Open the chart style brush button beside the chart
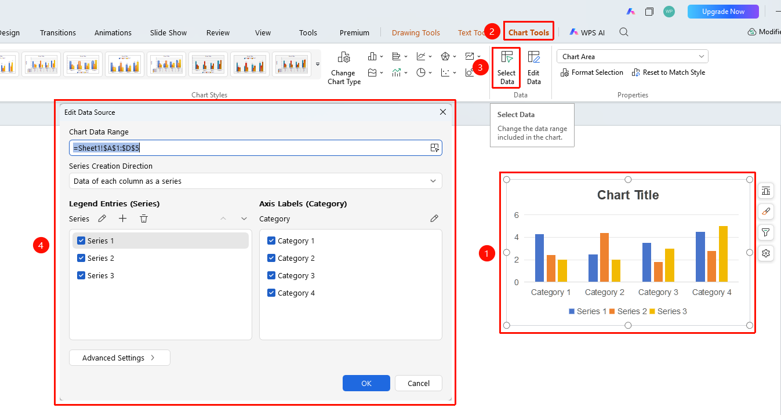Viewport: 781px width, 415px height. [x=766, y=212]
